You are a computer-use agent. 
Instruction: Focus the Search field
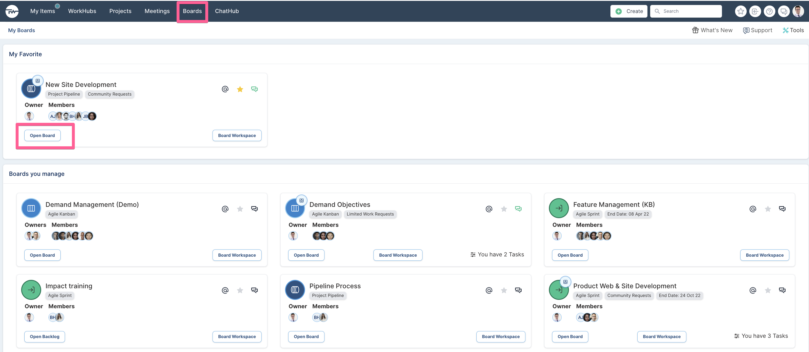click(686, 11)
